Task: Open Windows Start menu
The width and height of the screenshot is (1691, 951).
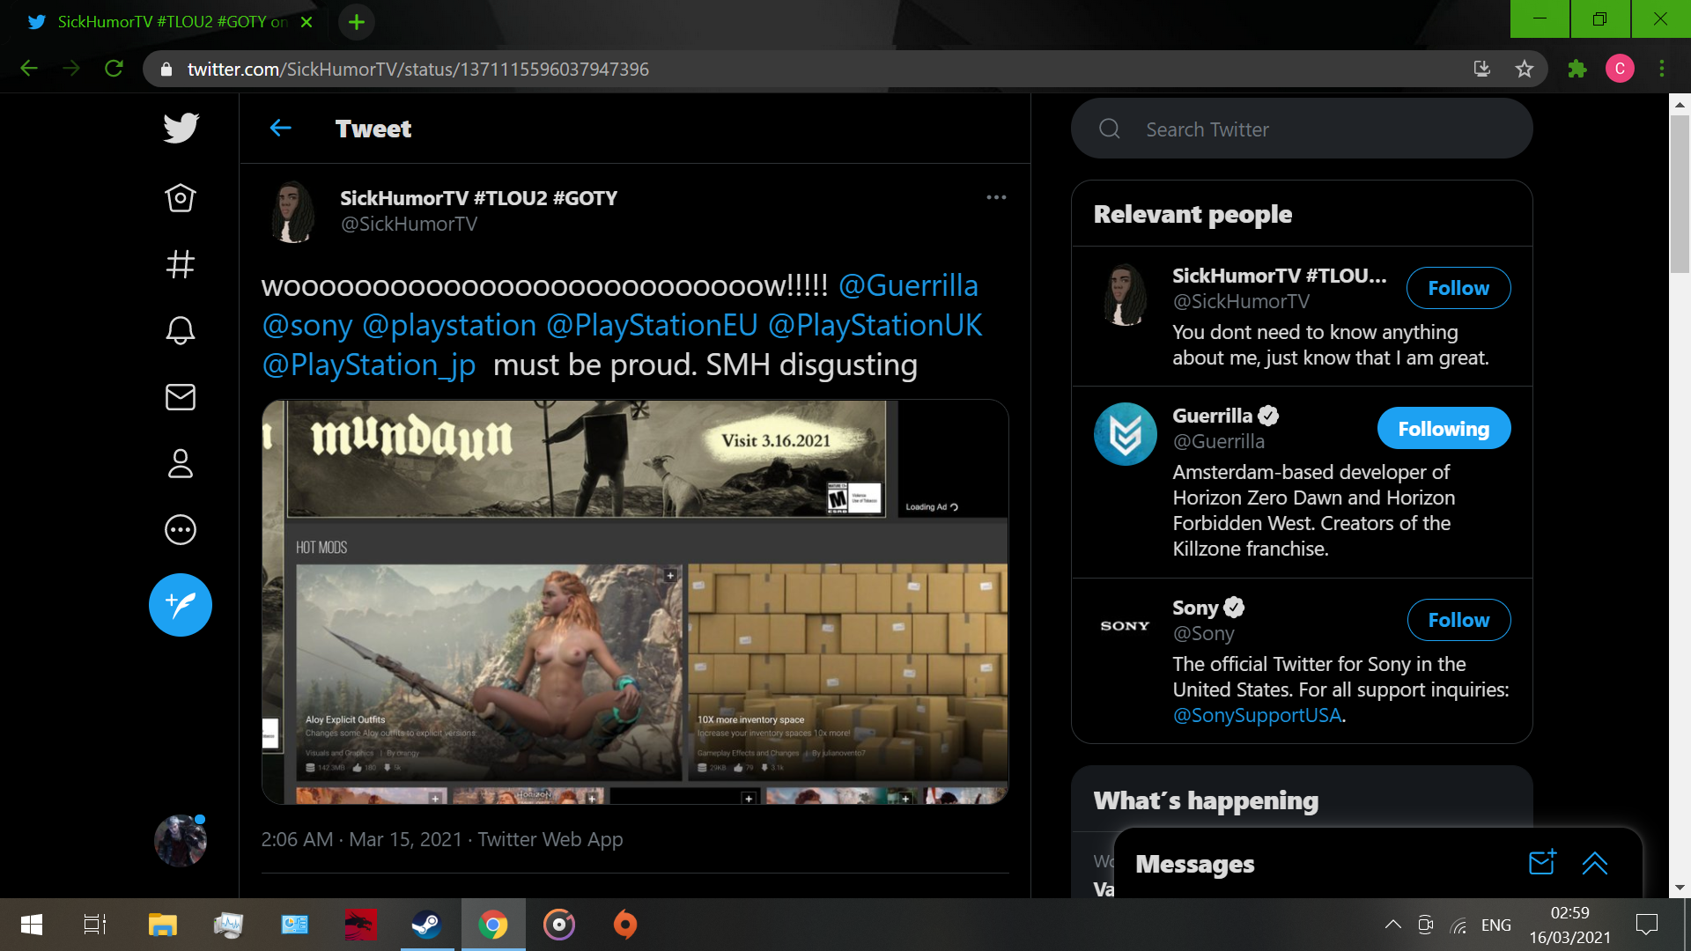Action: coord(32,925)
